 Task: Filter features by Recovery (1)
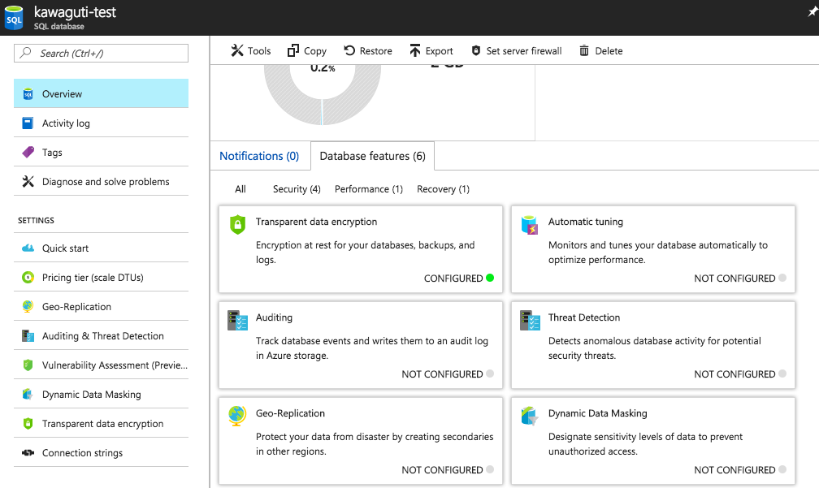click(x=443, y=189)
